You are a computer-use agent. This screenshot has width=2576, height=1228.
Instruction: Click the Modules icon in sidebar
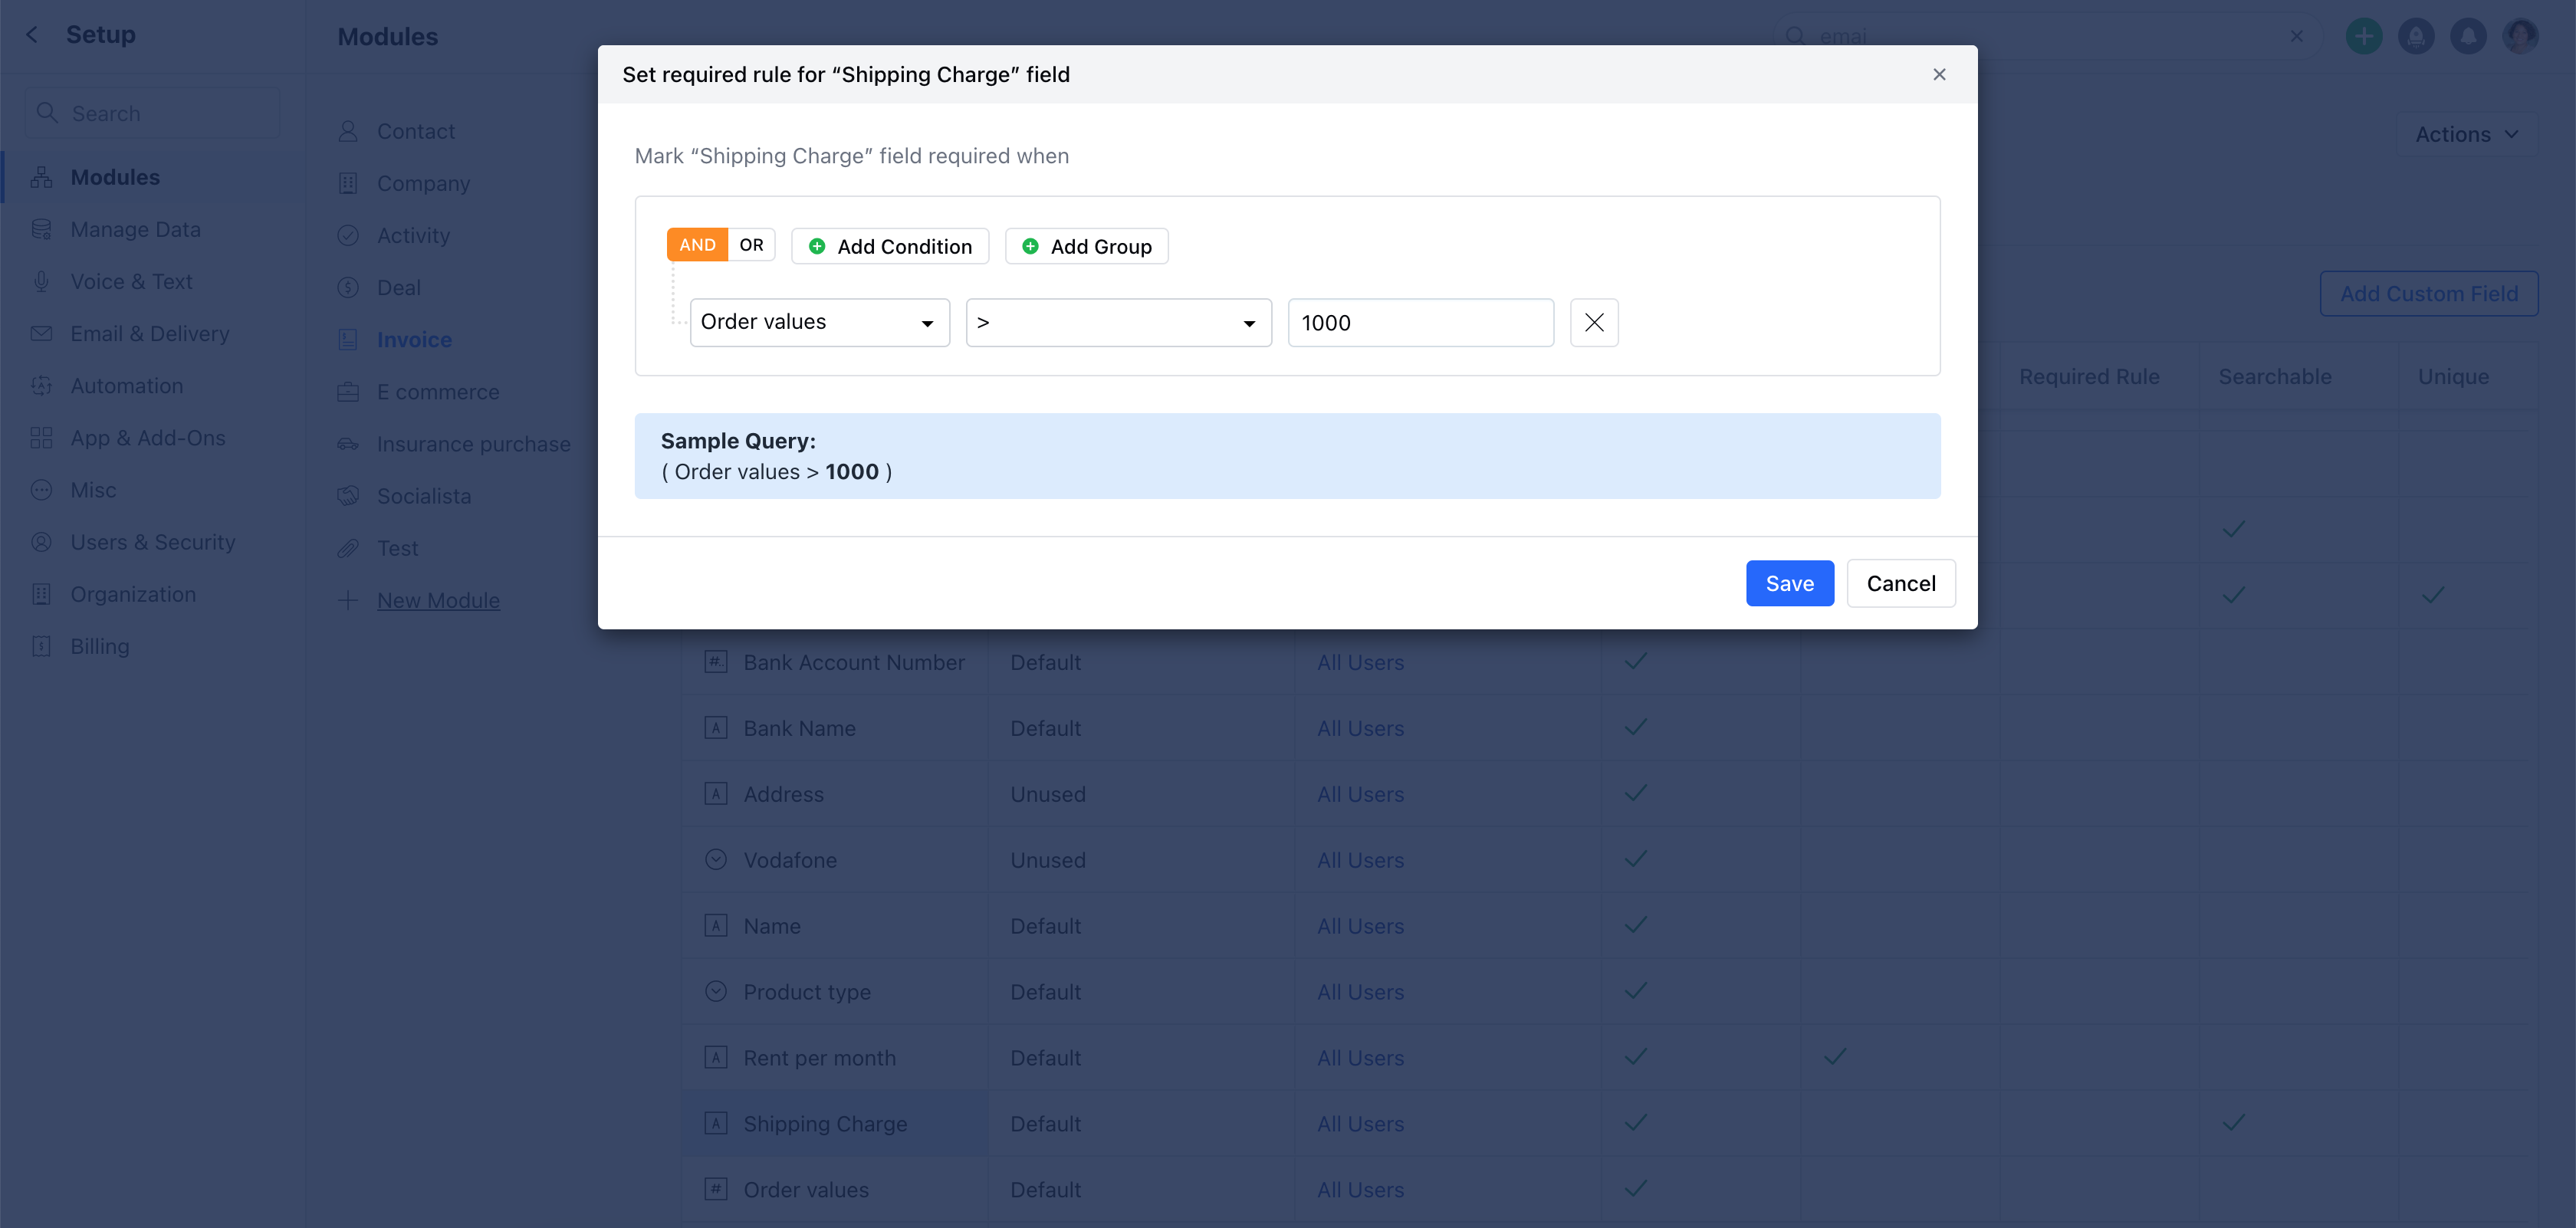(41, 177)
